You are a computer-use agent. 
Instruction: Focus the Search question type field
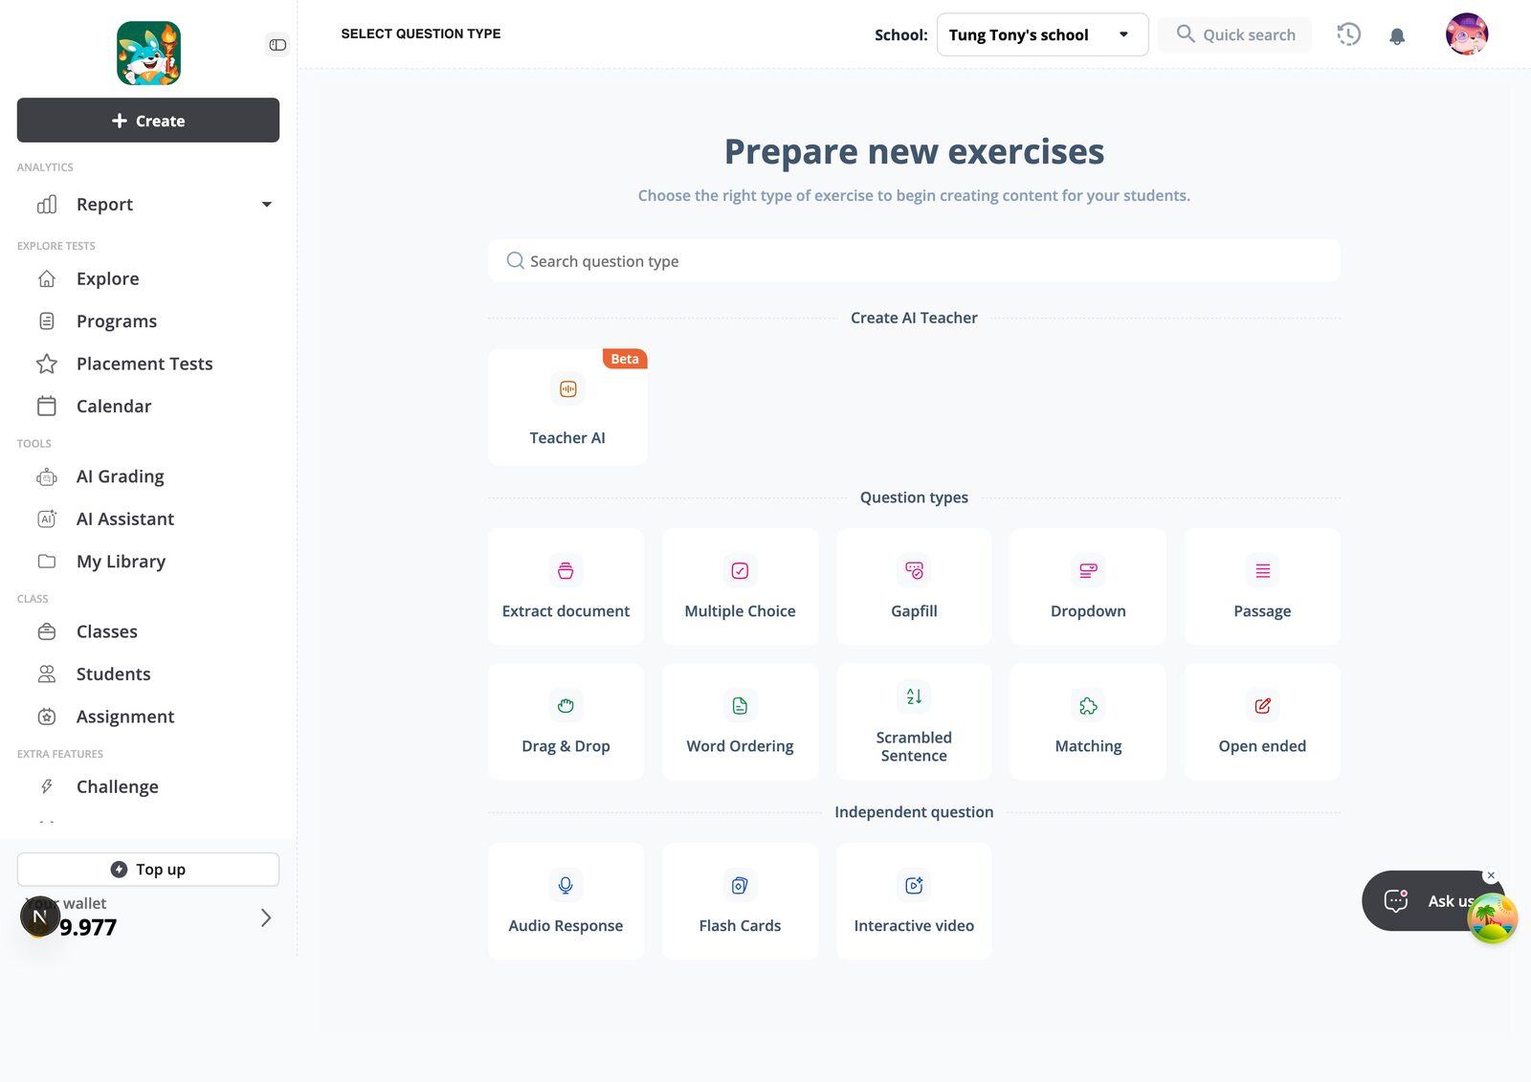click(x=914, y=261)
